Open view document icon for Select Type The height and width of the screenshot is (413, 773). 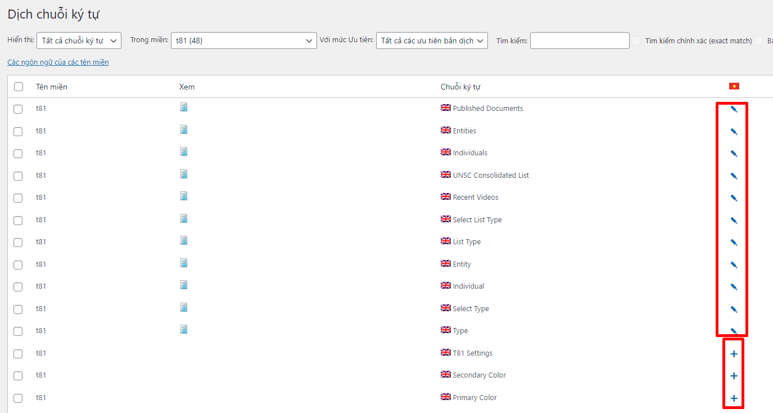point(184,307)
